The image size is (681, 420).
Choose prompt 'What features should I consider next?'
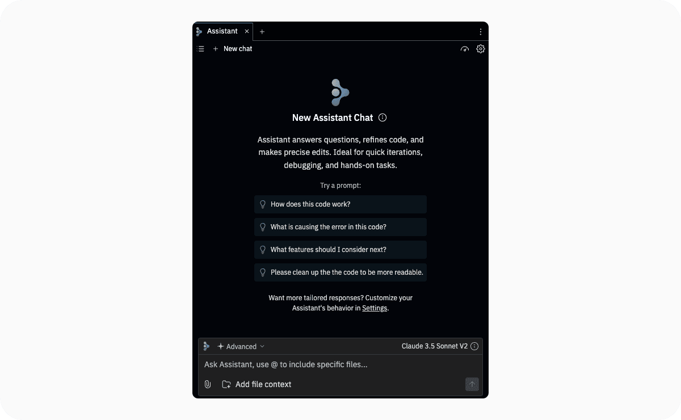[x=340, y=250]
